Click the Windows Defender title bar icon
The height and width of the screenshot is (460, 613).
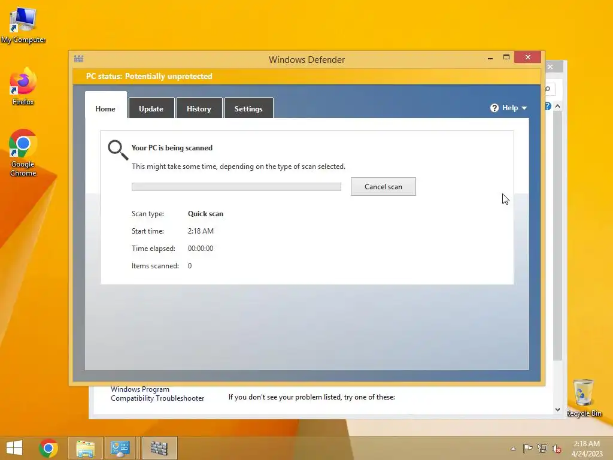click(x=78, y=59)
